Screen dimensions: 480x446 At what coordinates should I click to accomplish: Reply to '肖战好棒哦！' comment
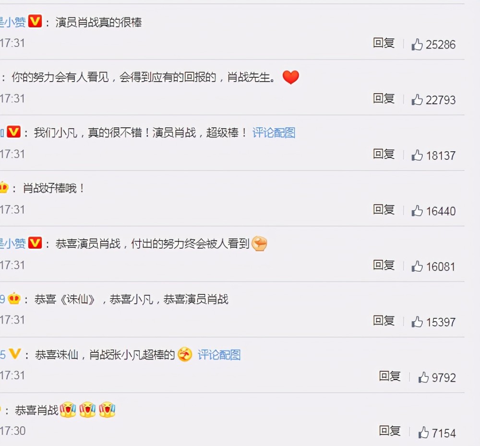384,210
